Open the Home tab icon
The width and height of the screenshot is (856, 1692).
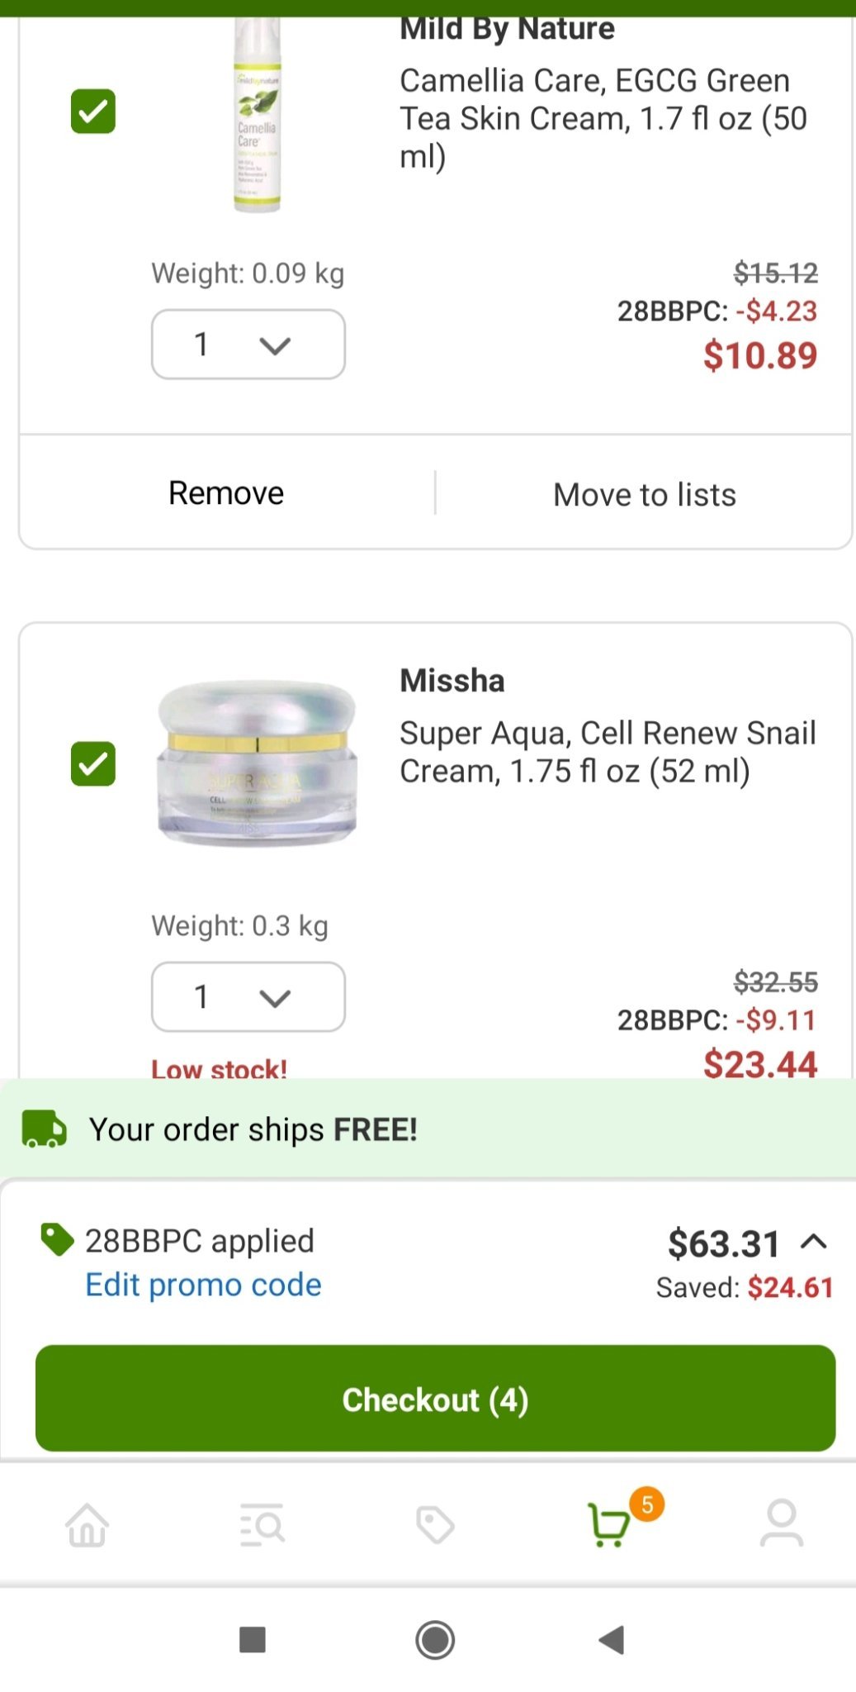coord(87,1524)
